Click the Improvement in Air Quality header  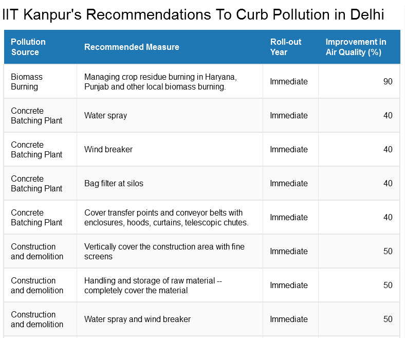point(359,47)
